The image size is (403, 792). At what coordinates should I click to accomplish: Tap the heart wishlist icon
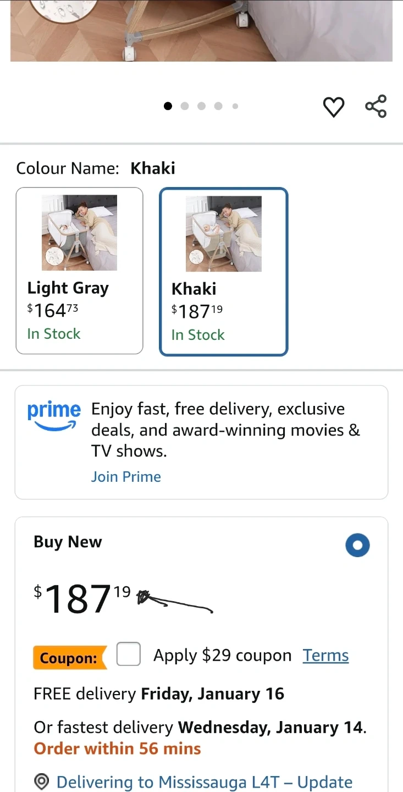click(x=333, y=107)
